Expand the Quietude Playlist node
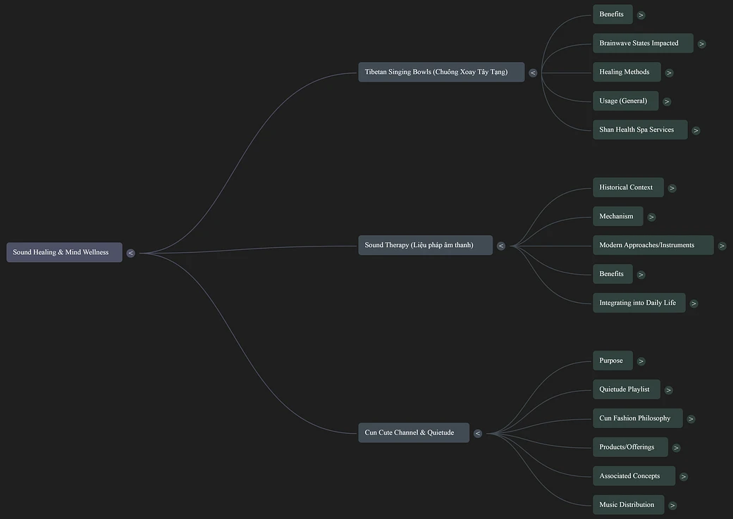 click(x=669, y=391)
